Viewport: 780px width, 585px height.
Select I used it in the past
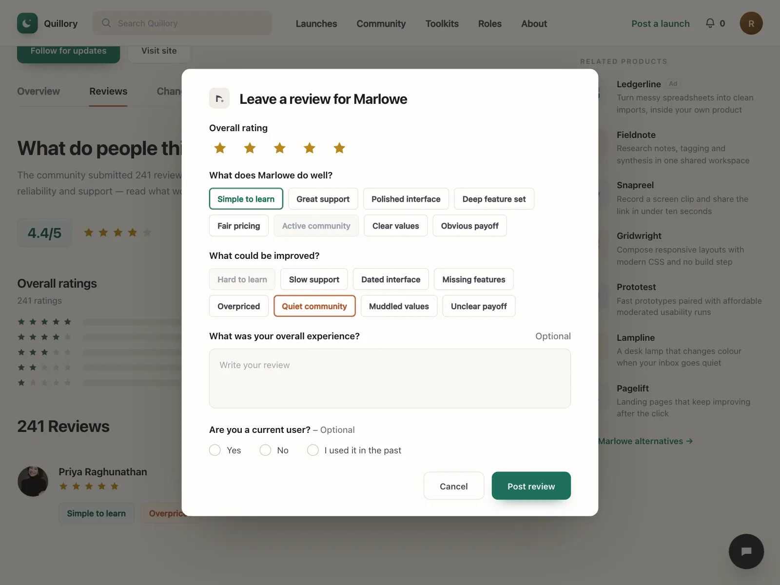tap(313, 450)
